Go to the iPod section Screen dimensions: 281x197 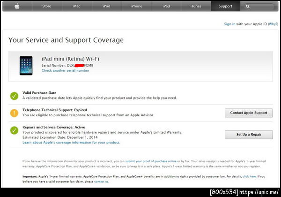(106, 6)
